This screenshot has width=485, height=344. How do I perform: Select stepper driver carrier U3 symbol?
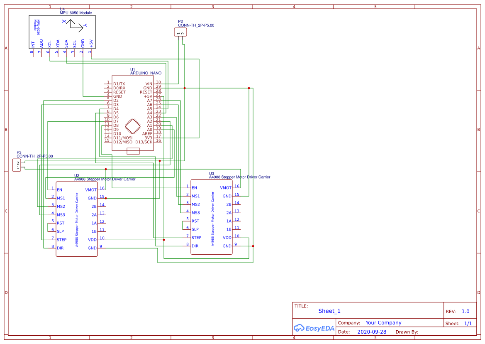(212, 216)
